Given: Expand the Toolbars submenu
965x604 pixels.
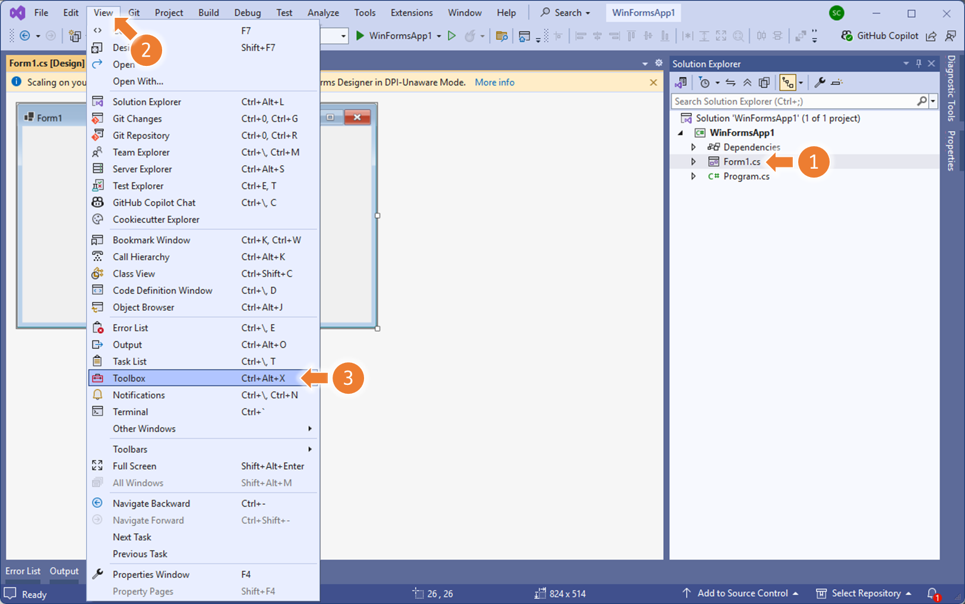Looking at the screenshot, I should pos(203,450).
